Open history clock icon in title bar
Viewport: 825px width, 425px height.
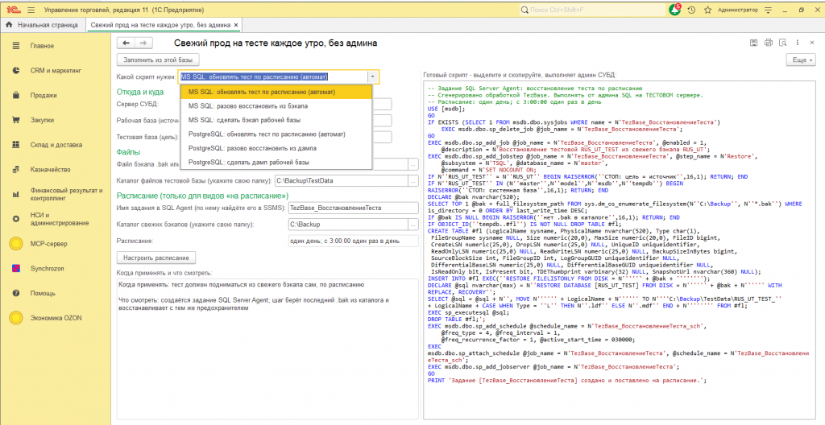[x=691, y=10]
